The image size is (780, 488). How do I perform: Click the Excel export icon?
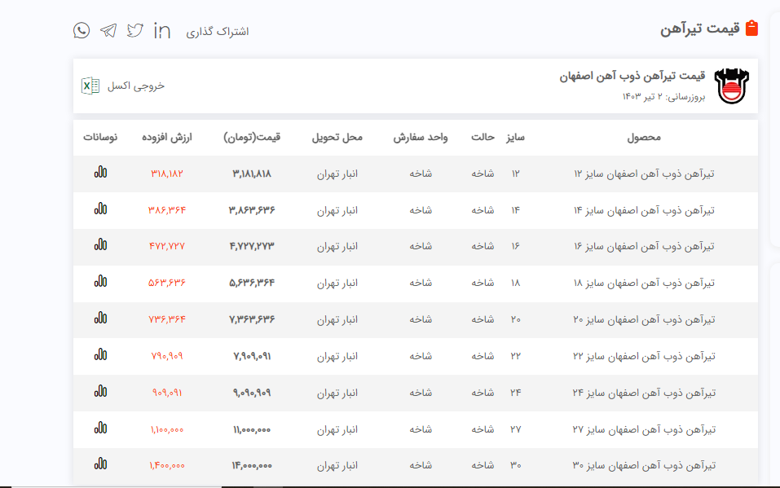pos(90,86)
